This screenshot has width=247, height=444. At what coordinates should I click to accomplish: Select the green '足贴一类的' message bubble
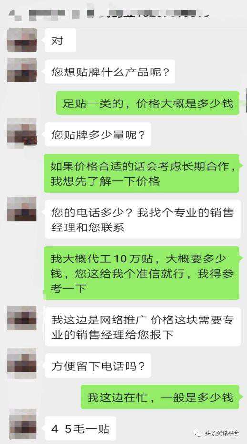point(147,103)
